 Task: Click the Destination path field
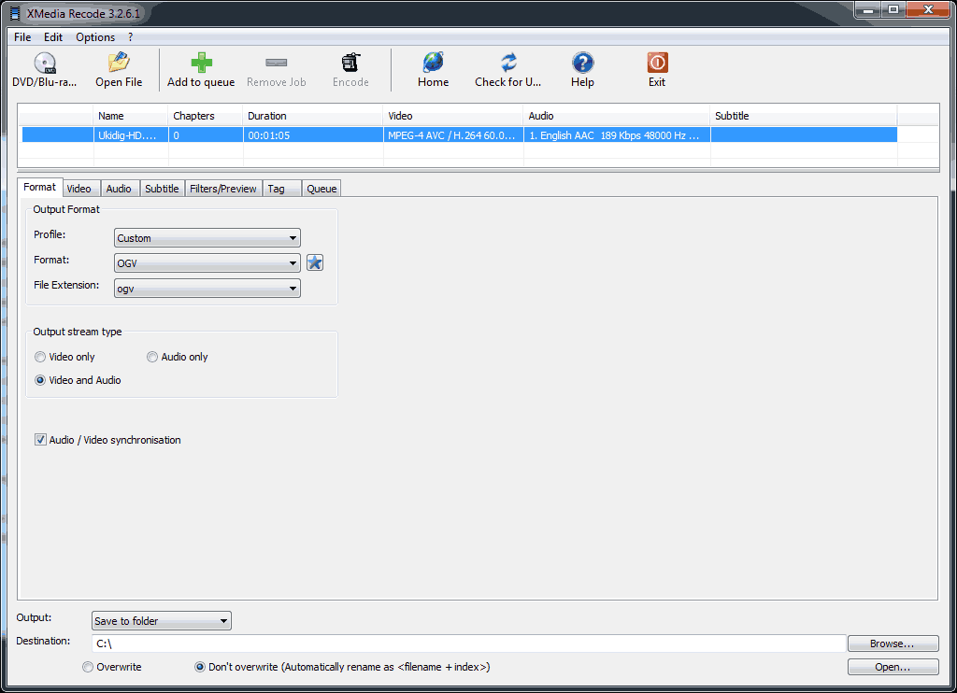pyautogui.click(x=468, y=643)
